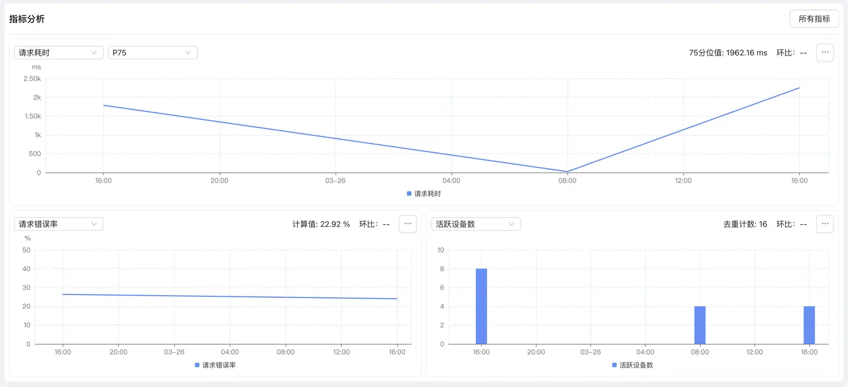Toggle the 活跃设备数 legend series
The width and height of the screenshot is (848, 387).
click(x=635, y=365)
